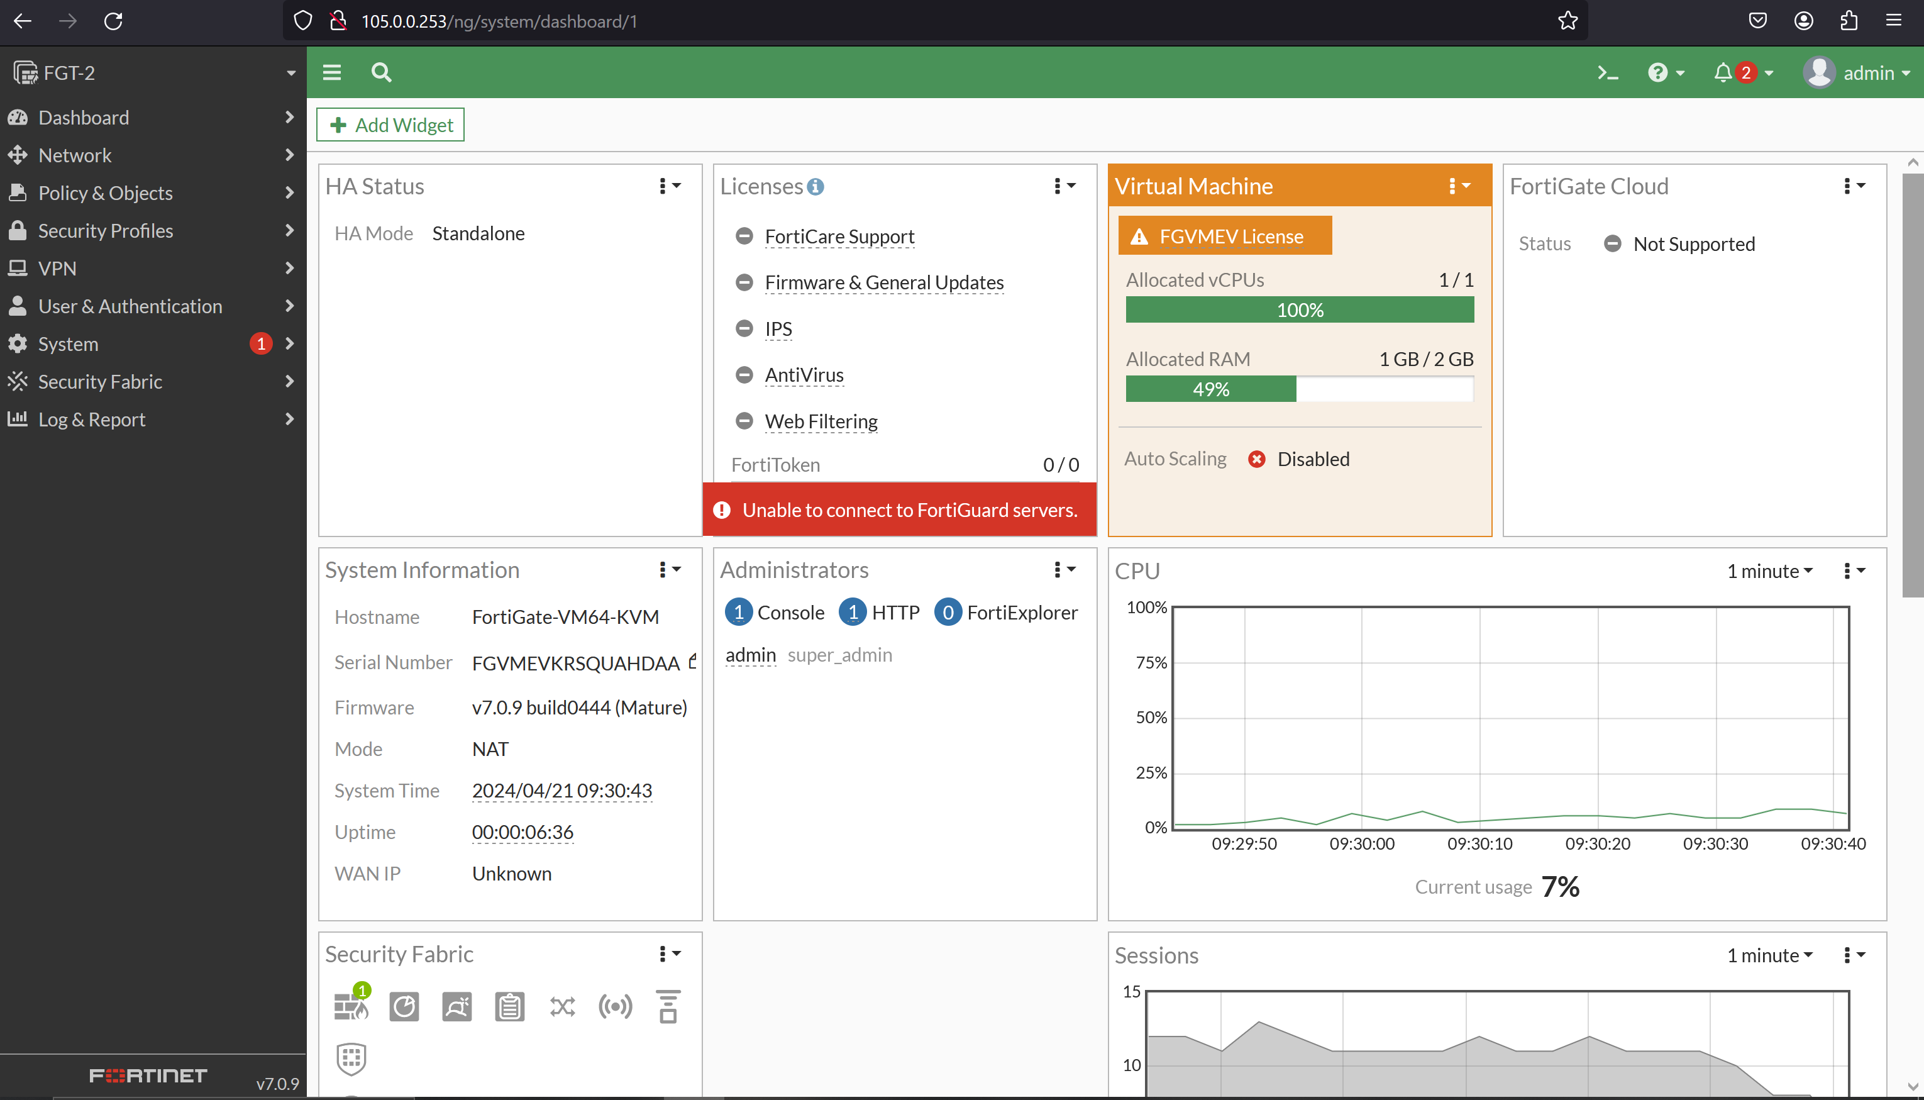Expand the System menu
The width and height of the screenshot is (1924, 1100).
[153, 344]
